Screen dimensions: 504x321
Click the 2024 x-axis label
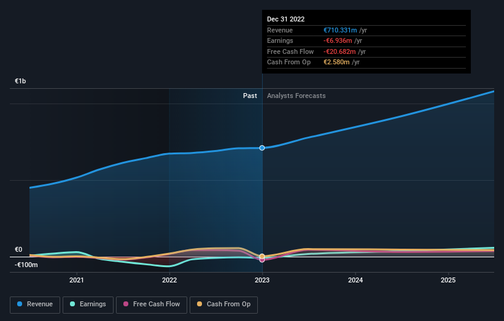click(x=355, y=280)
